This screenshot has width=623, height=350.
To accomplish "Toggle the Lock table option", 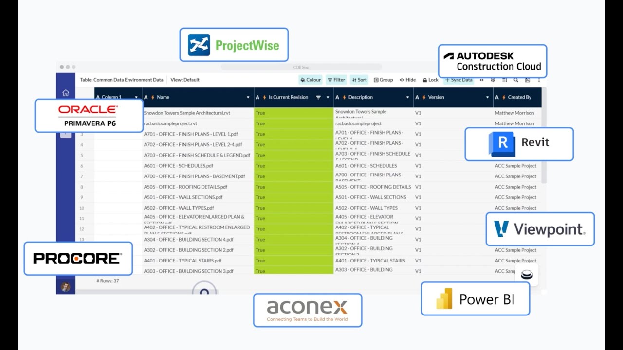I will (x=430, y=80).
